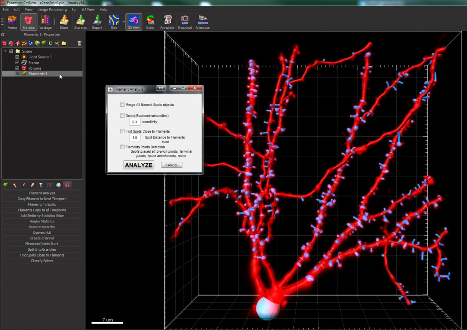Activate the 3D View mode
467x330 pixels.
(x=134, y=22)
